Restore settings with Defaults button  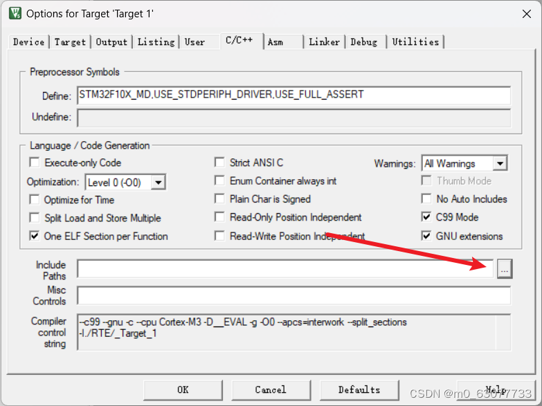[x=359, y=390]
